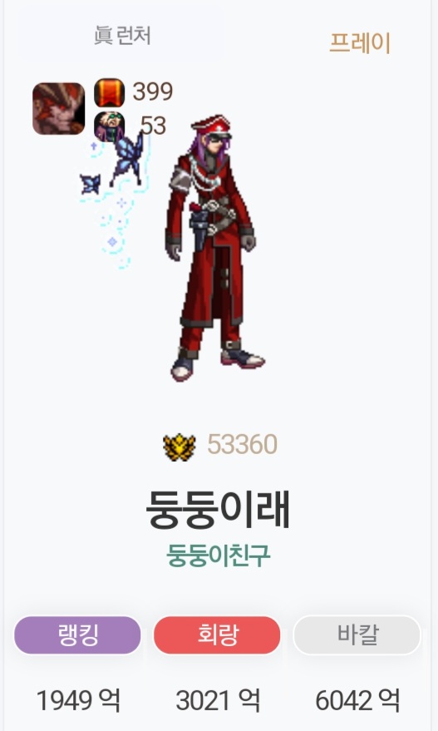The image size is (438, 731).
Task: Select the 바칼 gray tab
Action: coord(357,635)
